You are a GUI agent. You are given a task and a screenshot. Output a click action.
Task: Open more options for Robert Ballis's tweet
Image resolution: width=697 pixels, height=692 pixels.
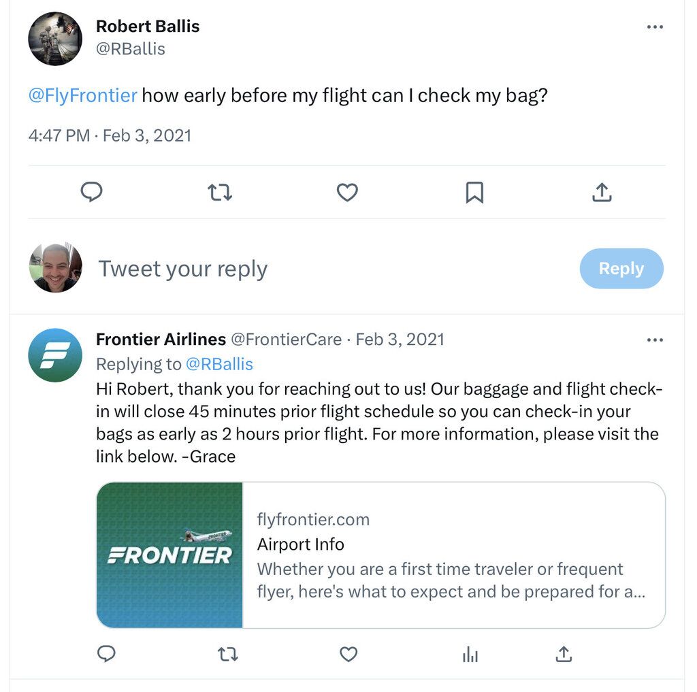coord(655,27)
